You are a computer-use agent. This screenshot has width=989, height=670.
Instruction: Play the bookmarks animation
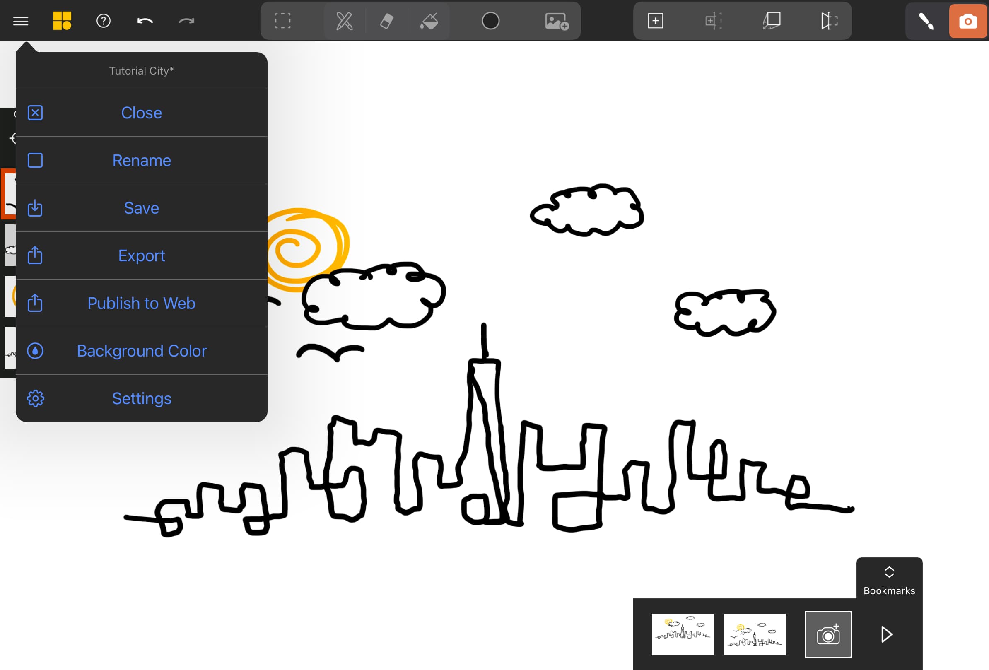coord(886,634)
